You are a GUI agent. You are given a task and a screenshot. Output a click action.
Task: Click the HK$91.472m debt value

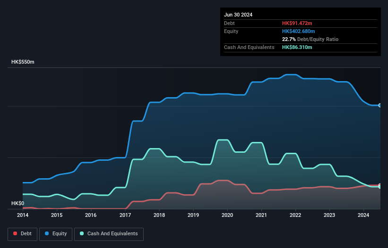pyautogui.click(x=297, y=23)
